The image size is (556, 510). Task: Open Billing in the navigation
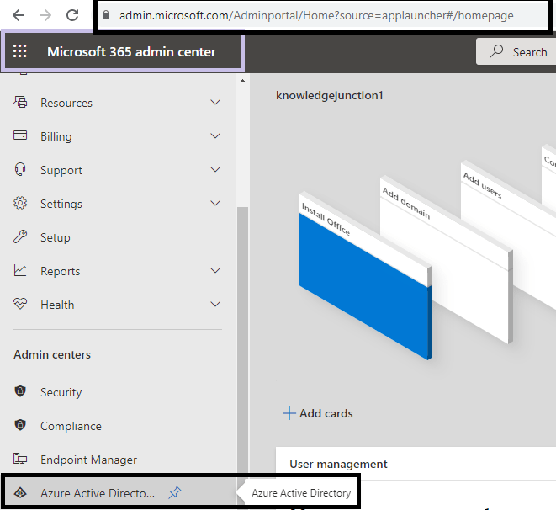point(118,136)
